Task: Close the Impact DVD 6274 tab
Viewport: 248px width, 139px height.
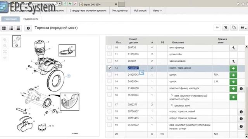Action: 116,4
